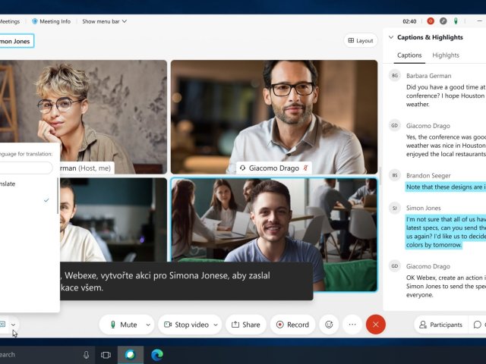Click the Barbara German BG avatar
Screen dimensions: 486x364
point(395,76)
